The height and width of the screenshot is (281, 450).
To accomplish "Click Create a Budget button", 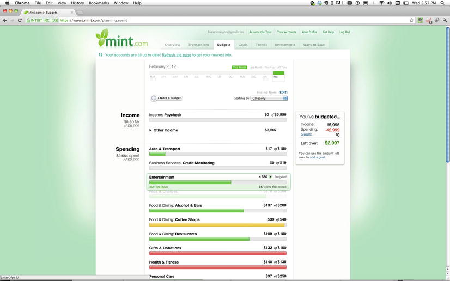I will pyautogui.click(x=167, y=98).
